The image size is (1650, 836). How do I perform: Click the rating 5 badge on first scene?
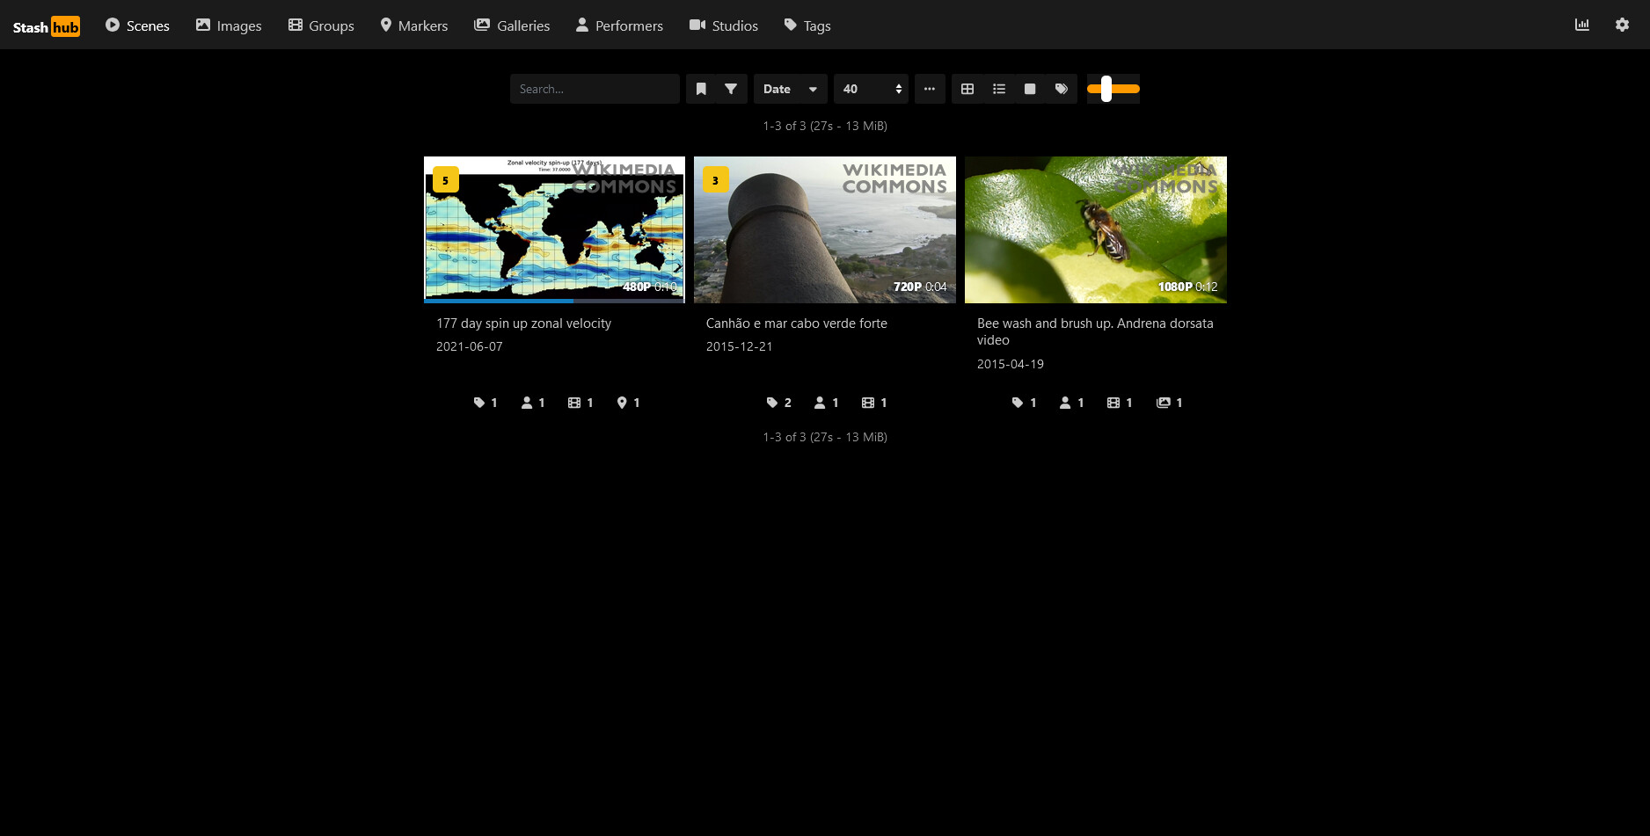(x=446, y=180)
